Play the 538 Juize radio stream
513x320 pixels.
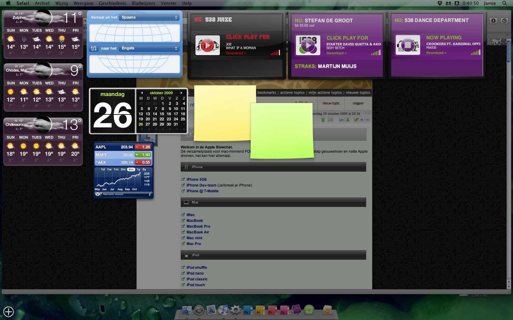tap(207, 45)
